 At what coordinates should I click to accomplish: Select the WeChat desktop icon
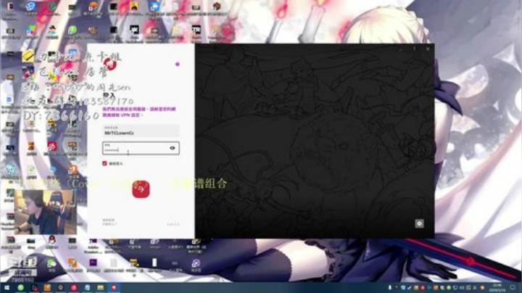(x=51, y=265)
